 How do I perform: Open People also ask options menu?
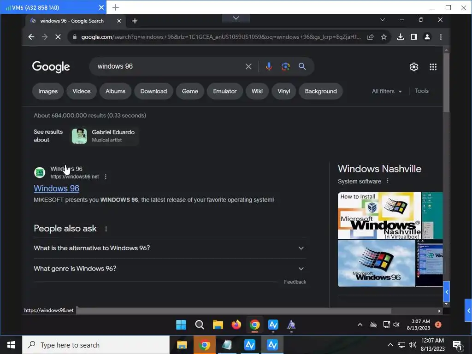(x=106, y=229)
